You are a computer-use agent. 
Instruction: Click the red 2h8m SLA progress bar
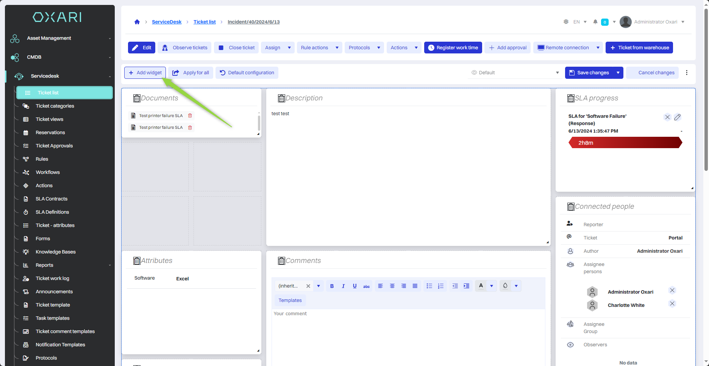625,143
